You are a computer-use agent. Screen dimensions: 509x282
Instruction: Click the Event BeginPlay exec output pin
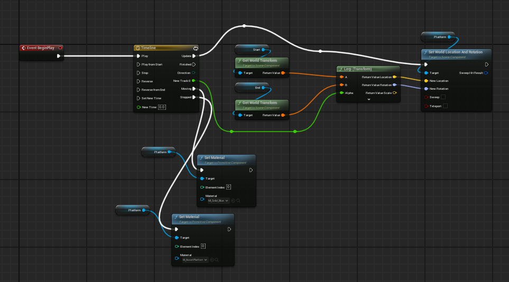[59, 56]
